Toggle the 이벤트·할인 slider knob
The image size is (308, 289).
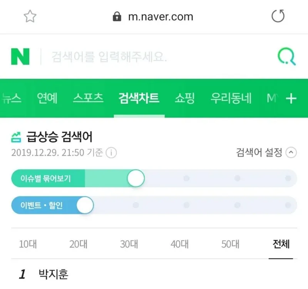pyautogui.click(x=85, y=205)
